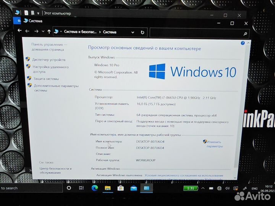Switch ENG input language indicator
Screen dimensions: 275x206
pos(254,188)
